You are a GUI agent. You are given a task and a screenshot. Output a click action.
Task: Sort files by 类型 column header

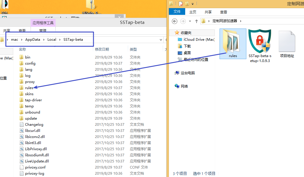pos(133,49)
